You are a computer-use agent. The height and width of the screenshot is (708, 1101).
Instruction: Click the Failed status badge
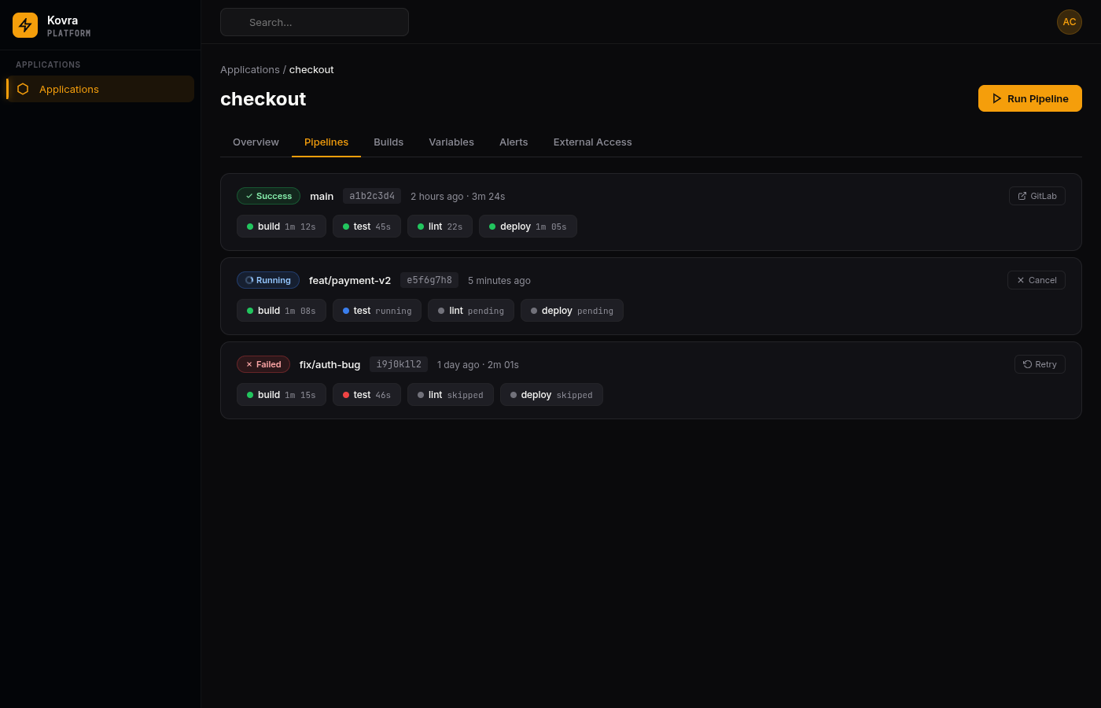click(x=263, y=364)
